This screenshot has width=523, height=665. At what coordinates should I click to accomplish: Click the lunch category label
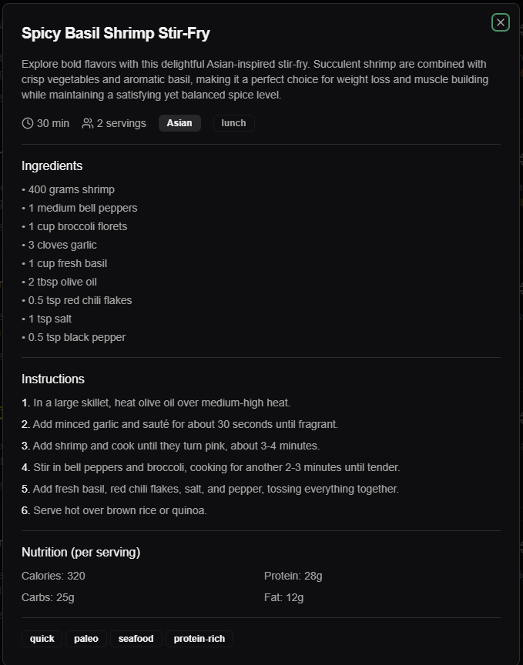click(233, 122)
